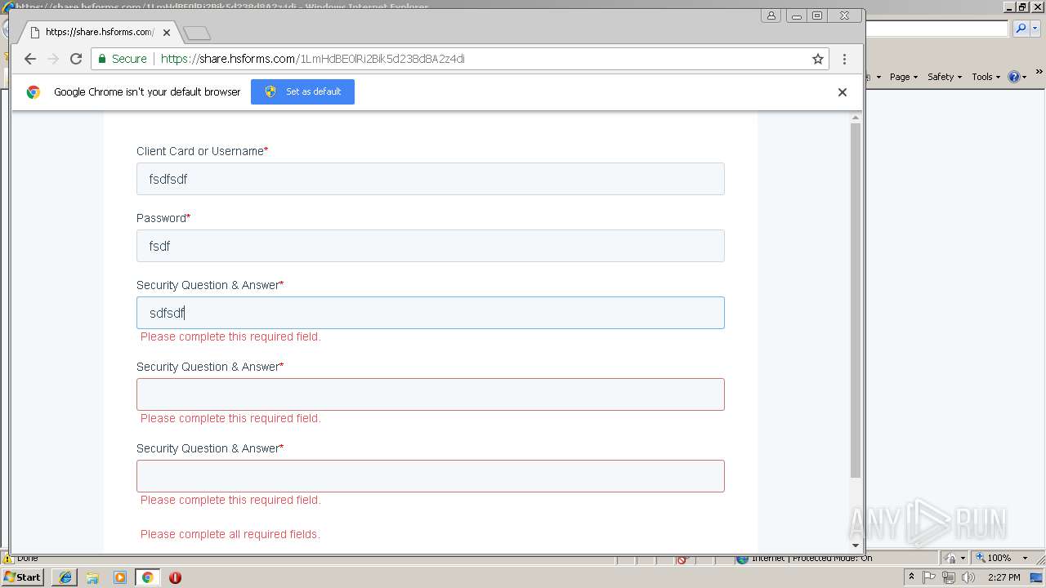This screenshot has width=1046, height=588.
Task: Focus the third Security Question & Answer field
Action: 430,476
